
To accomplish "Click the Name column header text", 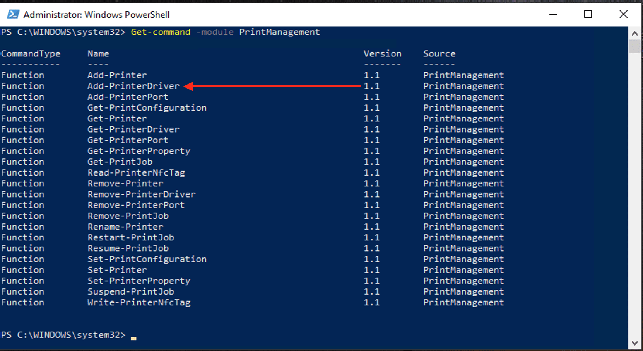I will [98, 54].
